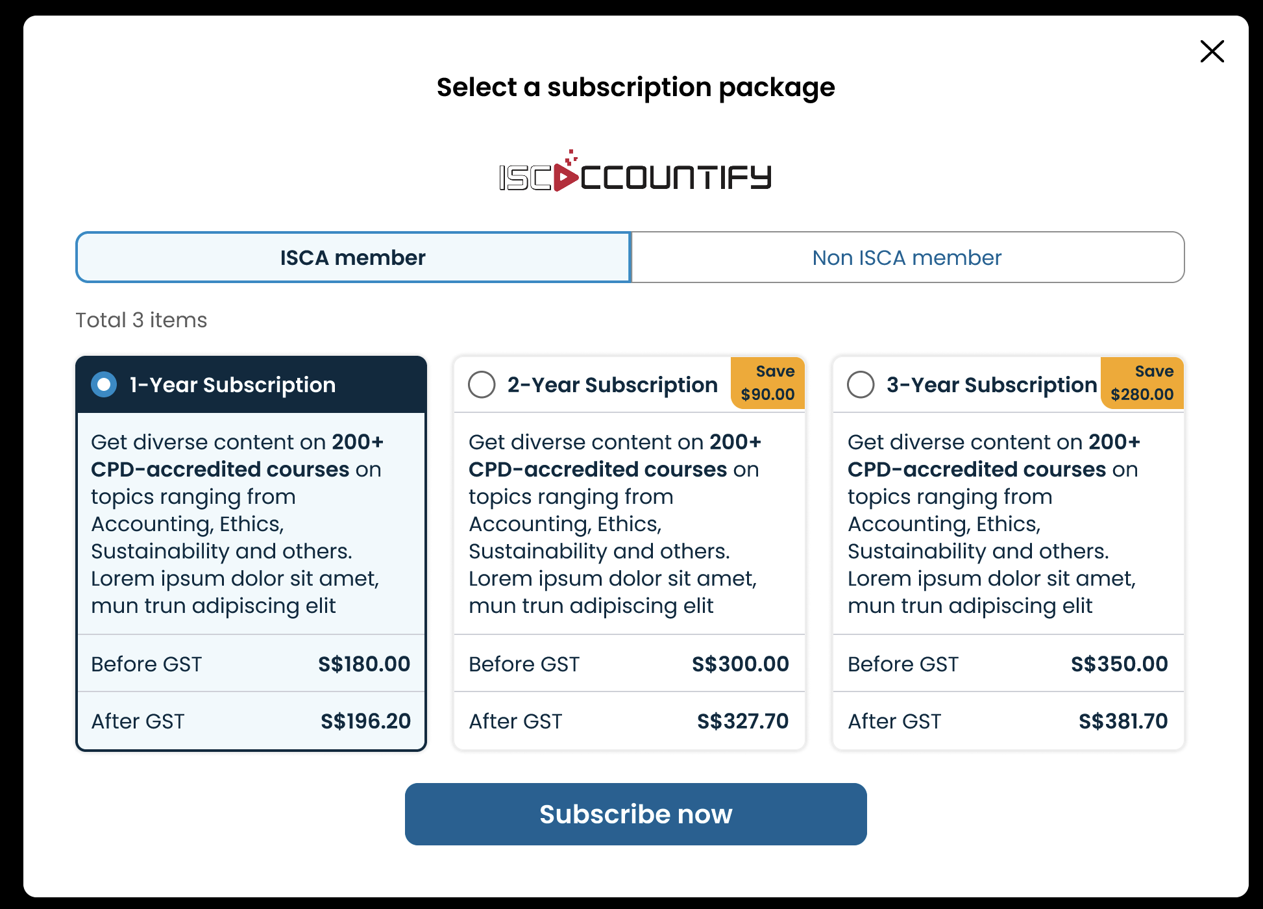Click the S$381.70 after GST price

[1123, 721]
